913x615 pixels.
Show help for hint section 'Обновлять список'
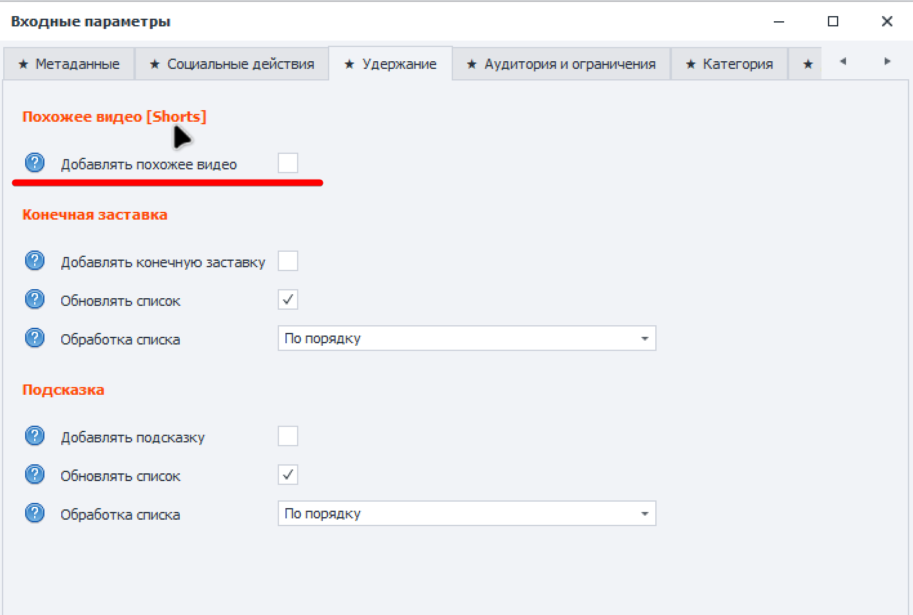35,475
